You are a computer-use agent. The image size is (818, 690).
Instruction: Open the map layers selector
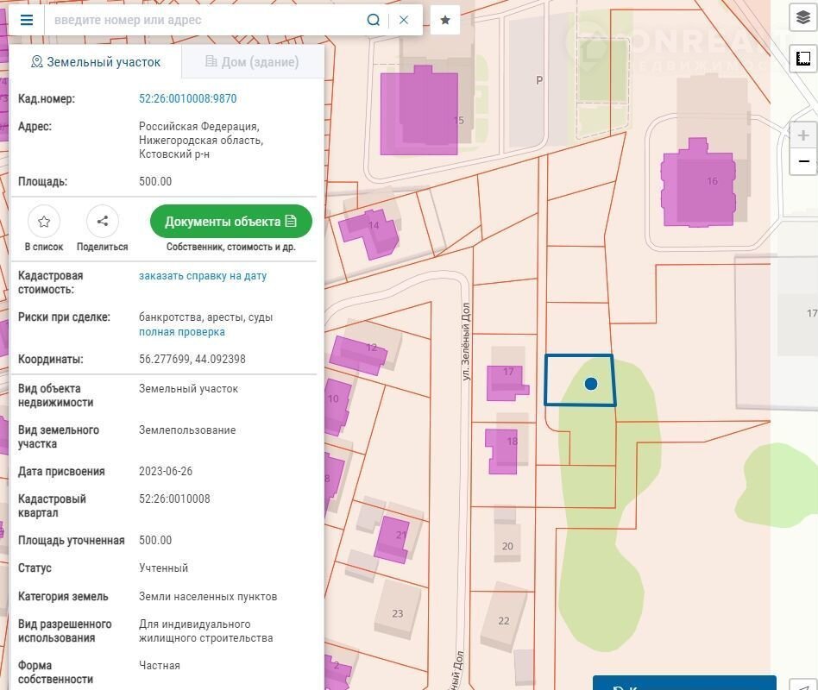(x=803, y=18)
